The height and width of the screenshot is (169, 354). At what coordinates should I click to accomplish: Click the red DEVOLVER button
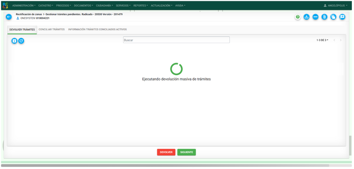click(166, 152)
